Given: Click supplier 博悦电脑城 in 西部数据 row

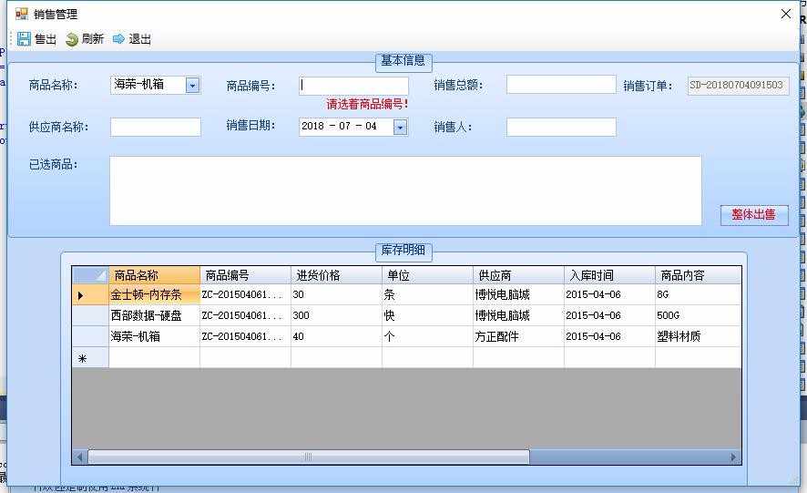Looking at the screenshot, I should click(519, 315).
